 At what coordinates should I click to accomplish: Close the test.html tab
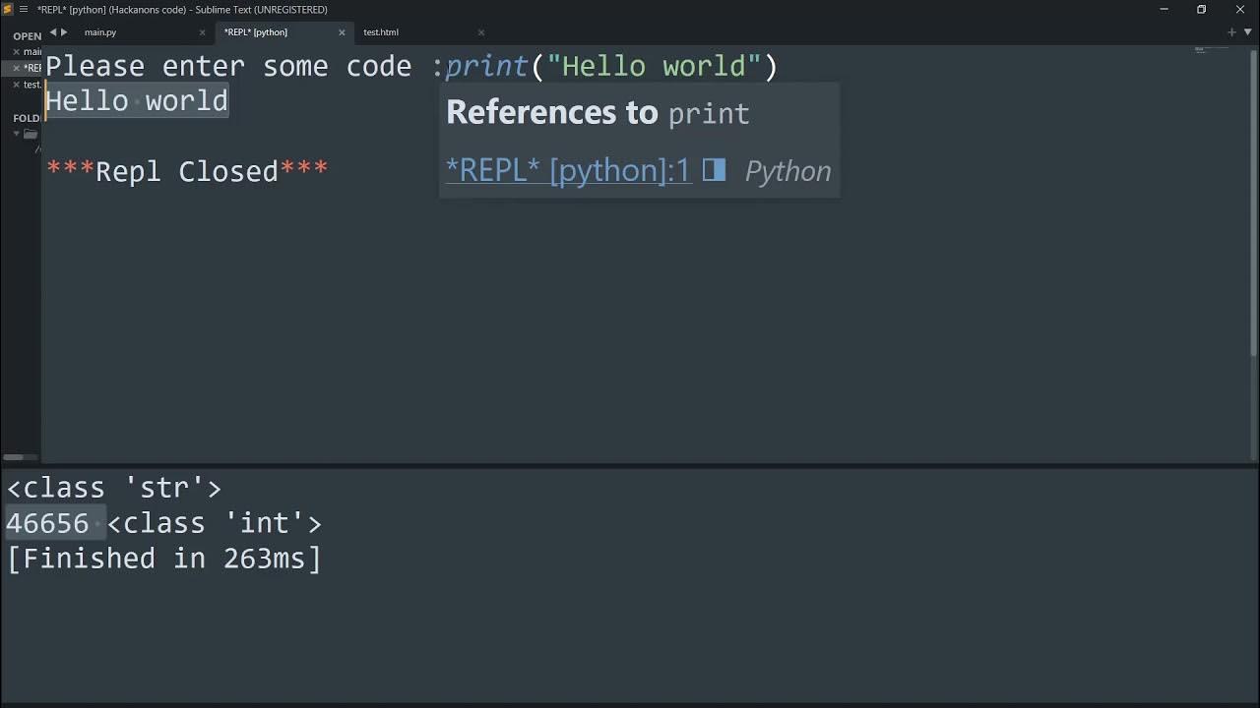pyautogui.click(x=481, y=32)
